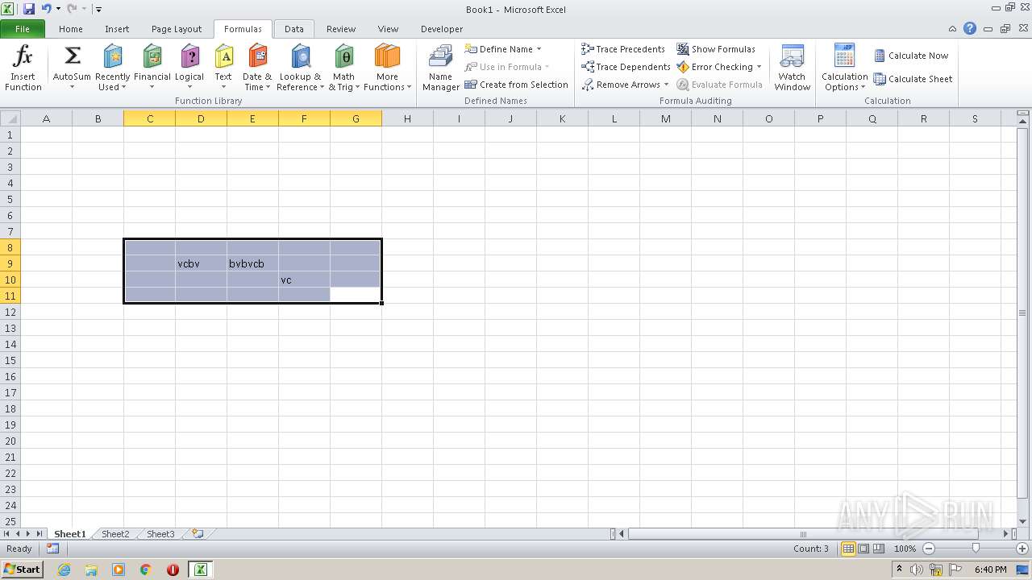Screen dimensions: 1032x580
Task: Switch to Normal view in status bar
Action: [848, 549]
